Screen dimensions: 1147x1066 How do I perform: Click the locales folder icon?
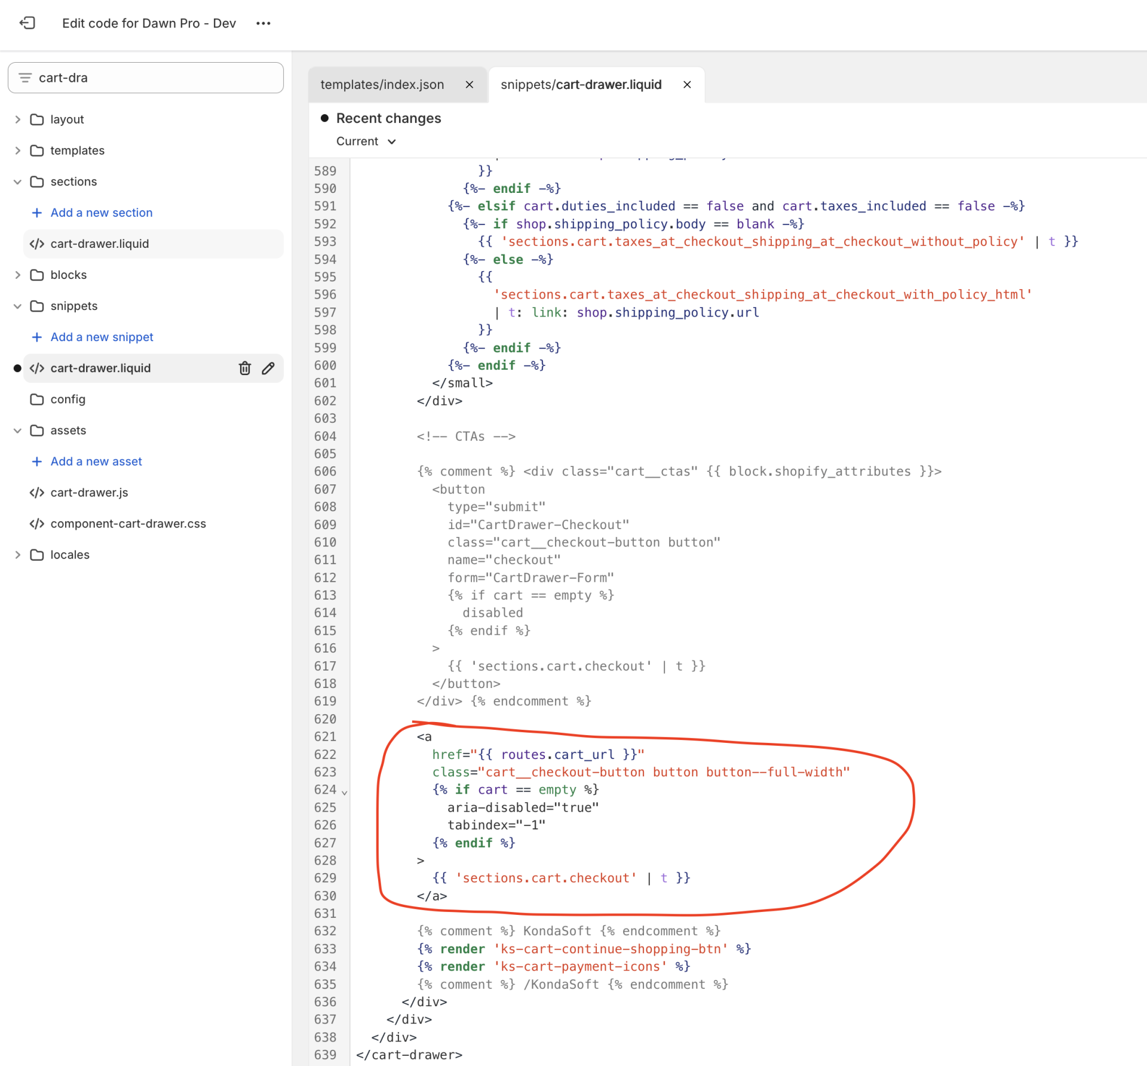point(37,554)
